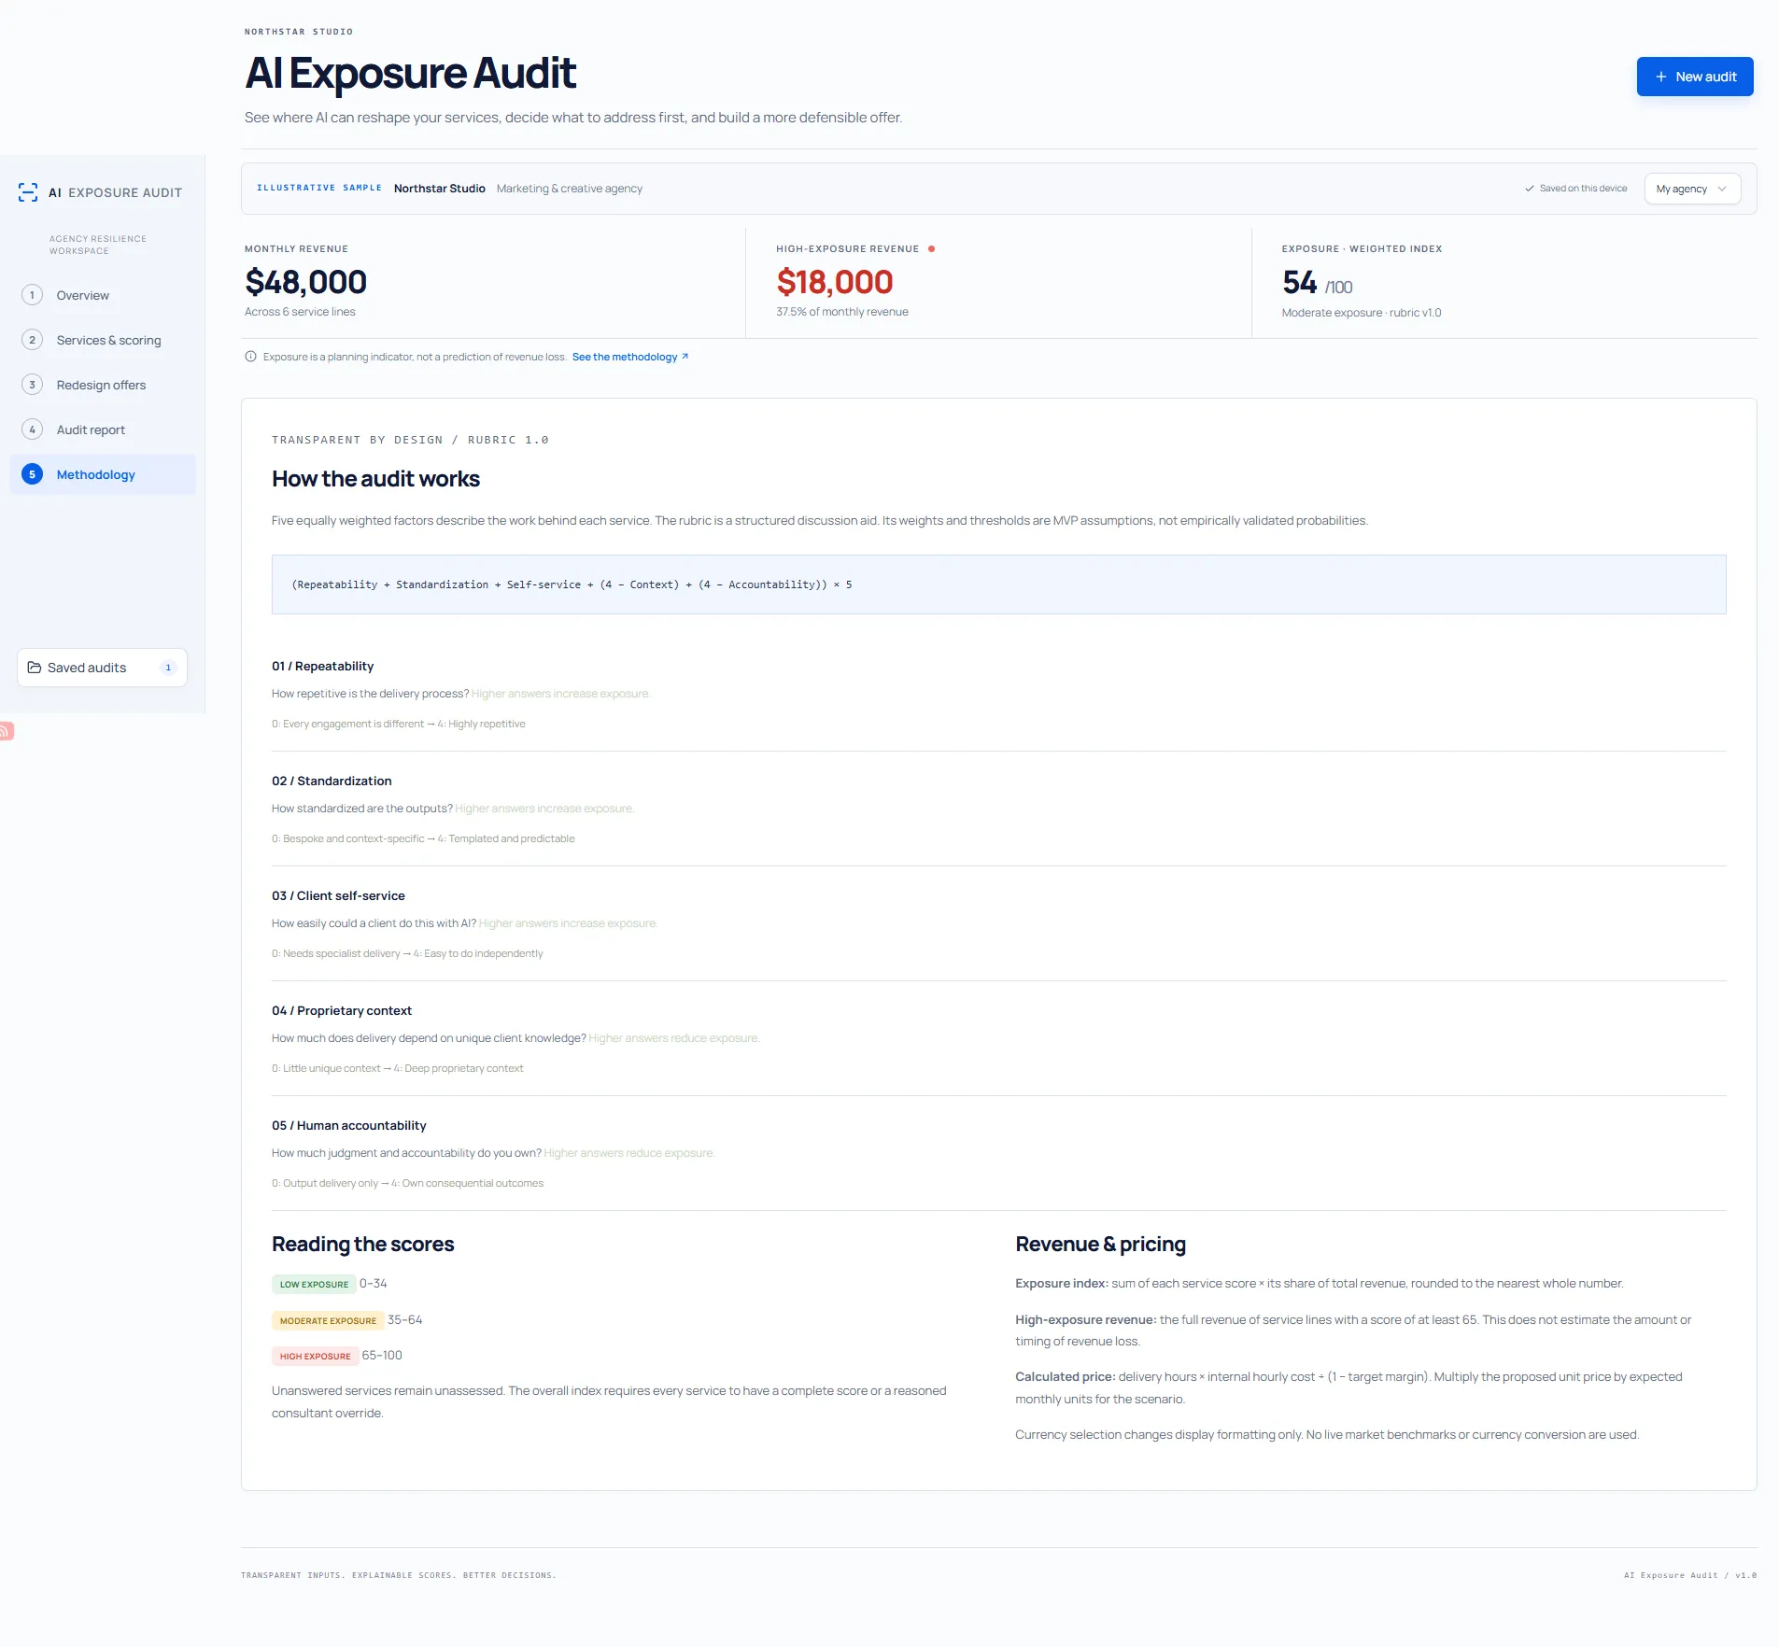Image resolution: width=1779 pixels, height=1647 pixels.
Task: Click the rubric formula code block
Action: pos(998,584)
